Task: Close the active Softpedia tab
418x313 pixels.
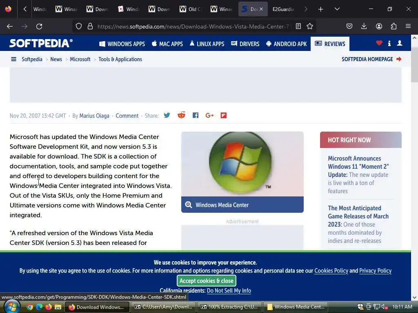Action: [x=261, y=9]
